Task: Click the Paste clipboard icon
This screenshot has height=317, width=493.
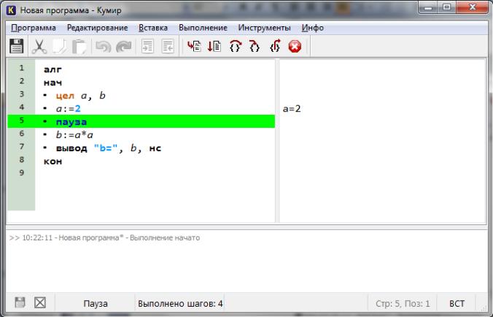Action: (79, 47)
